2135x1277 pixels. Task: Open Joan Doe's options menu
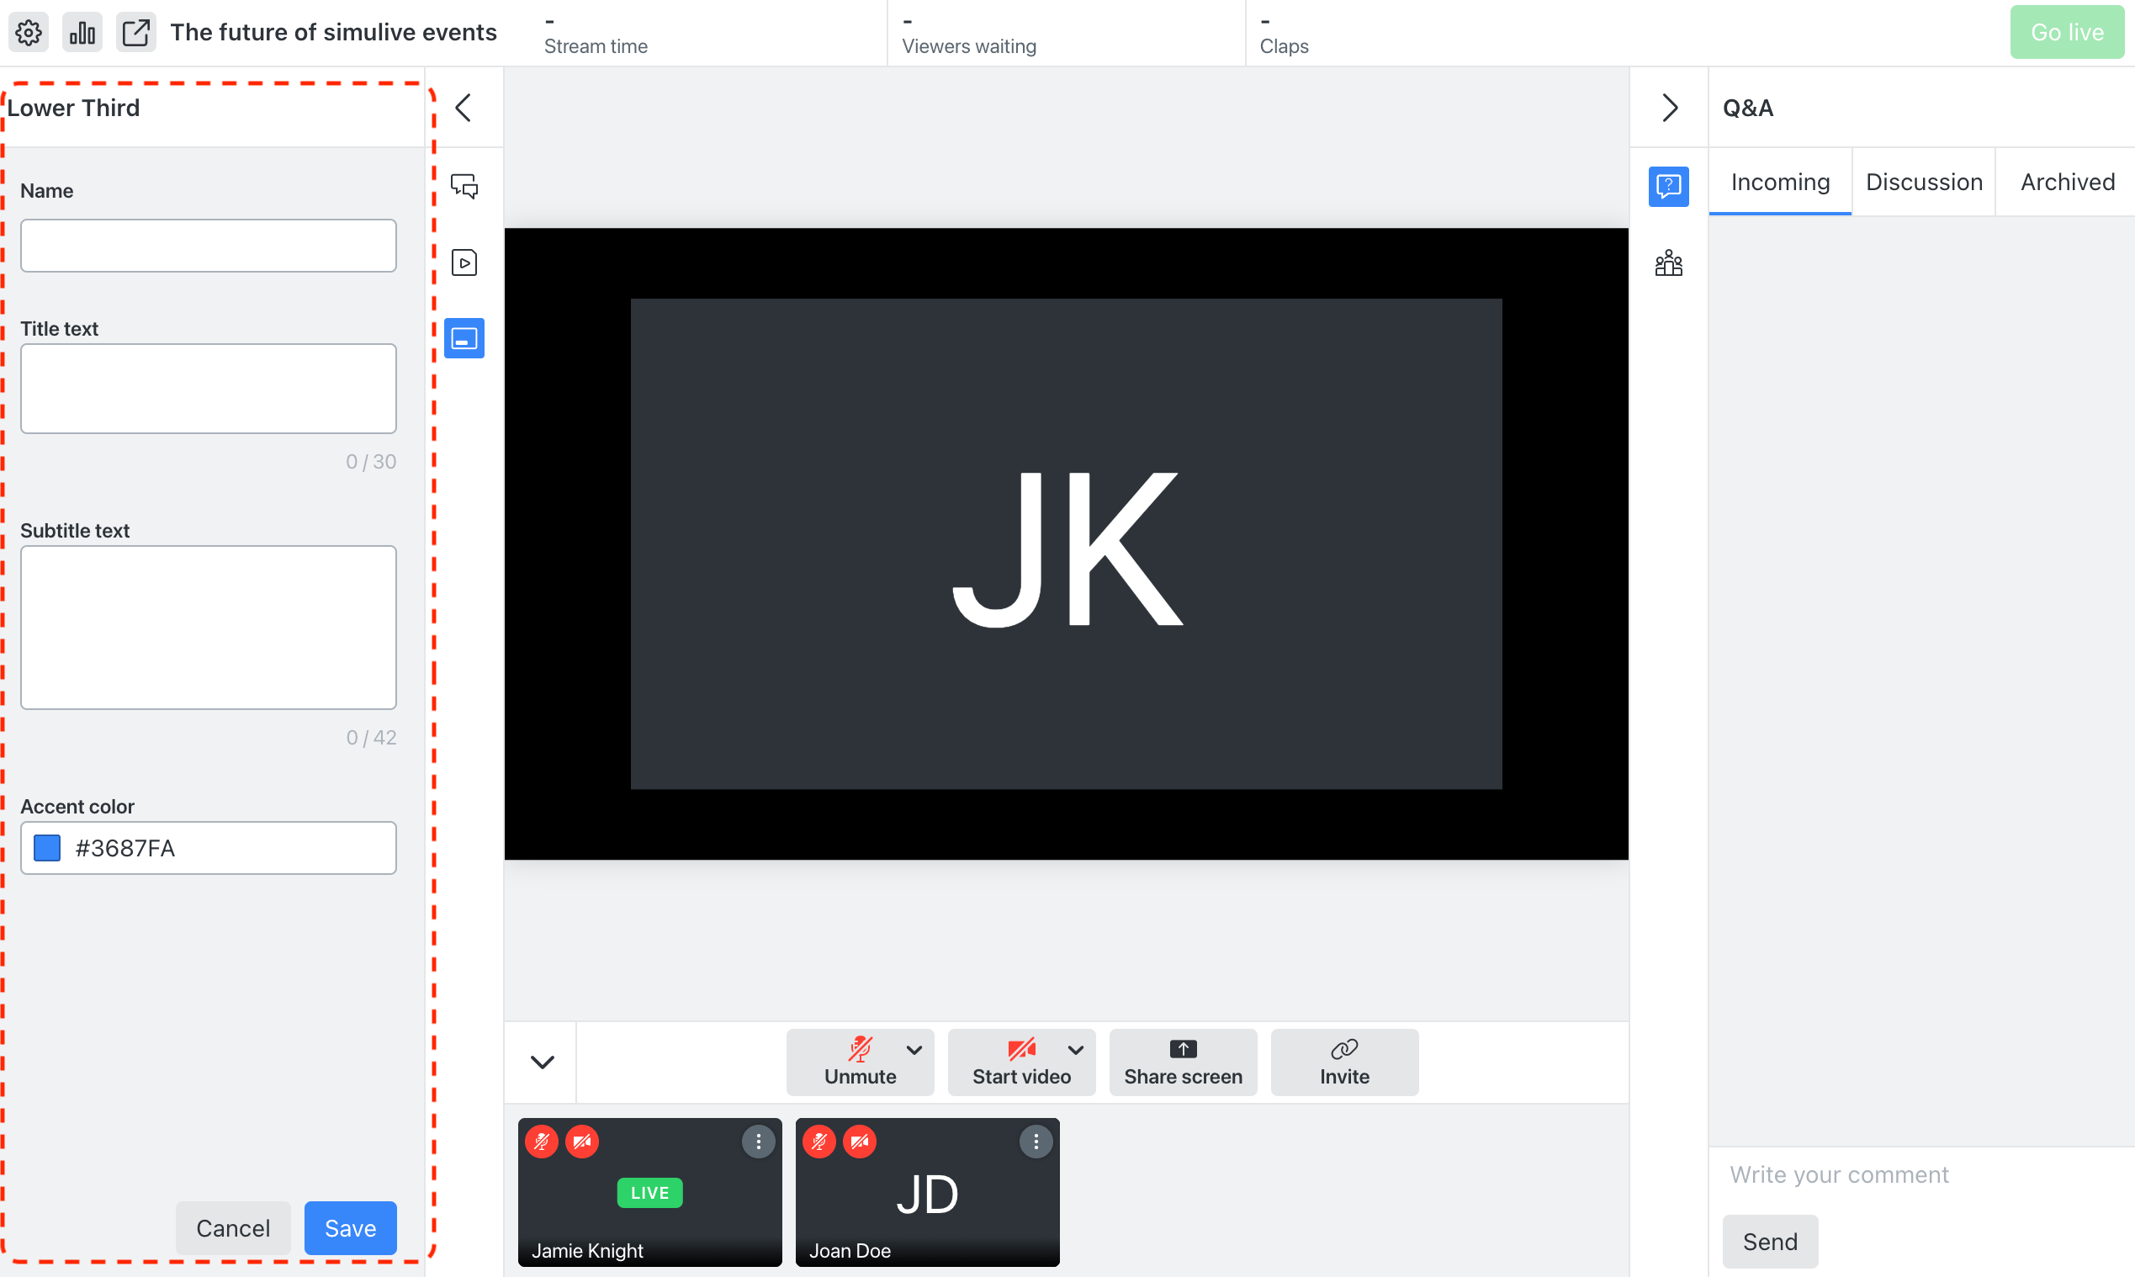click(x=1036, y=1141)
